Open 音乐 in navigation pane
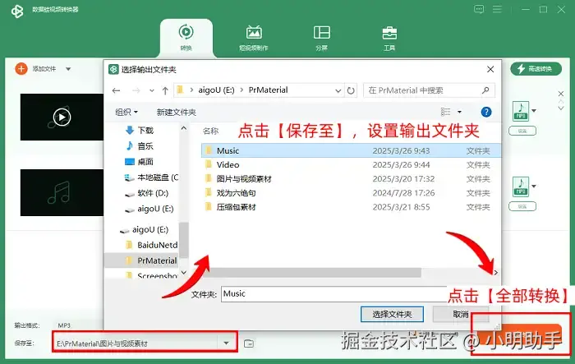The width and height of the screenshot is (575, 364). pos(145,146)
